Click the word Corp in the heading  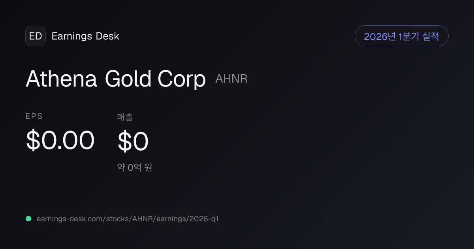(182, 80)
